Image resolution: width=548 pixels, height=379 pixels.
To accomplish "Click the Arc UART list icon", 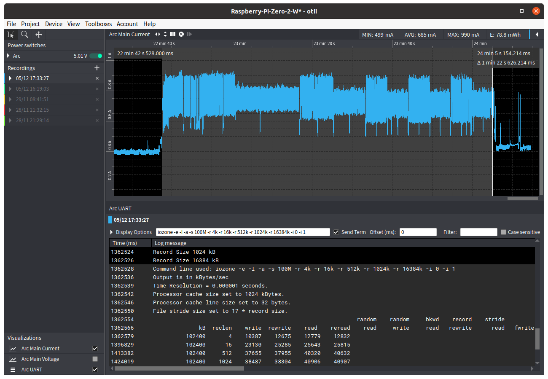I will pos(13,370).
